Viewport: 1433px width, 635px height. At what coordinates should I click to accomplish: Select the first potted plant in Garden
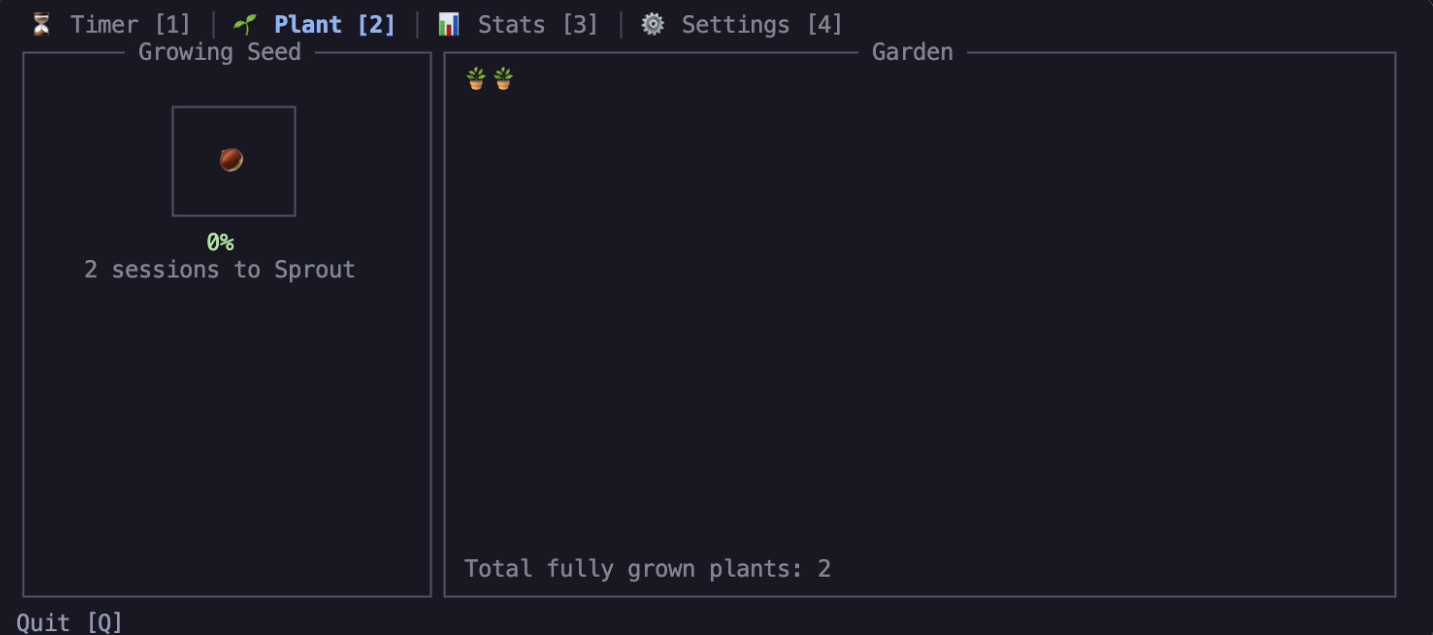(x=476, y=78)
